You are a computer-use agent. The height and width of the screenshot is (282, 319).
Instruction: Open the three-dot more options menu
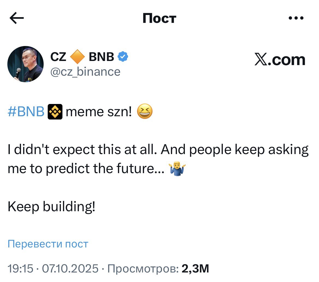pyautogui.click(x=296, y=18)
